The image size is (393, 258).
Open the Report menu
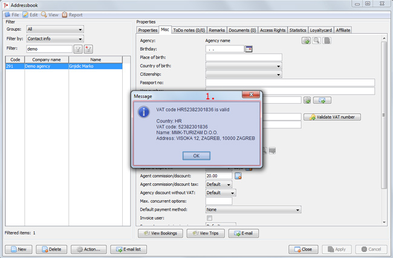pyautogui.click(x=72, y=14)
